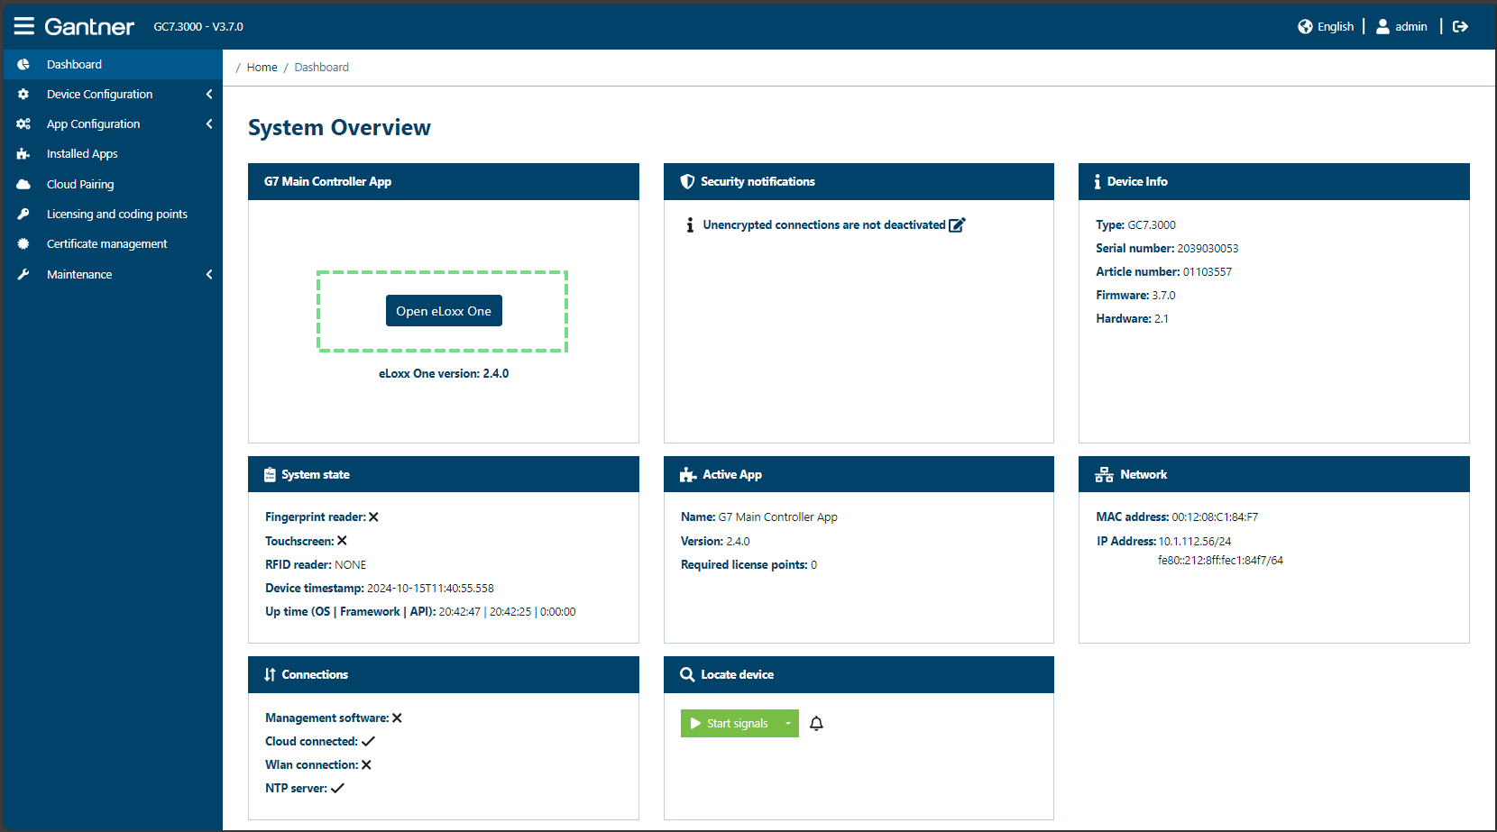This screenshot has width=1497, height=832.
Task: Click the Device Configuration gear icon
Action: [23, 94]
